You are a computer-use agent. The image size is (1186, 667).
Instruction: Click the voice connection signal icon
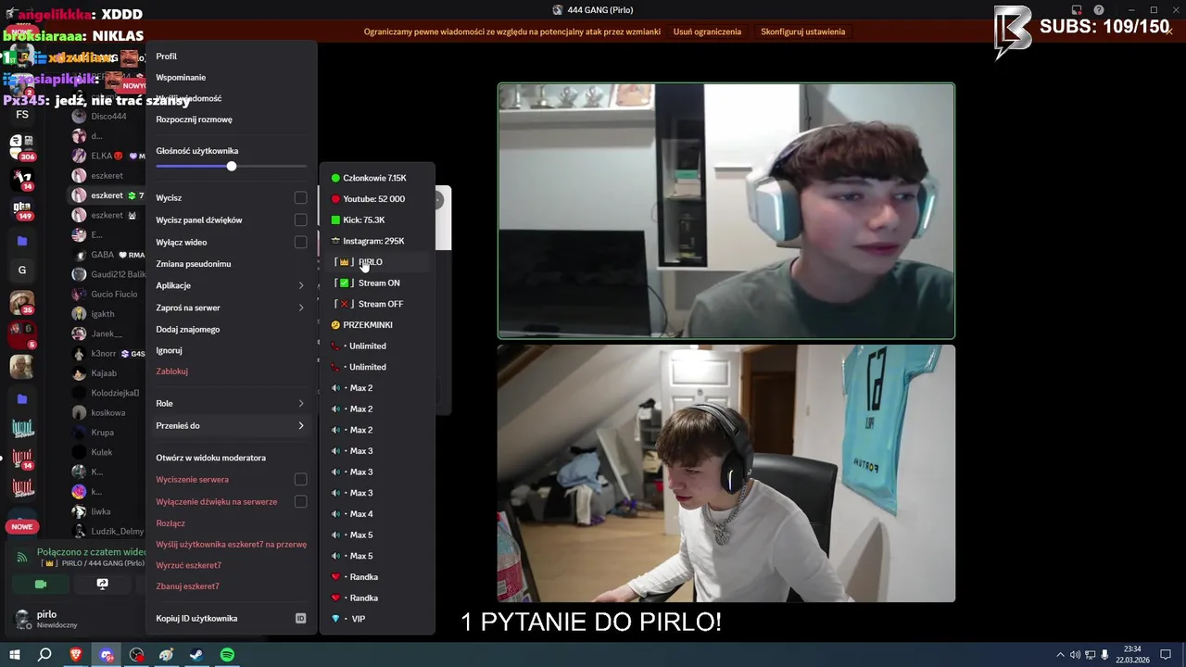(x=22, y=557)
